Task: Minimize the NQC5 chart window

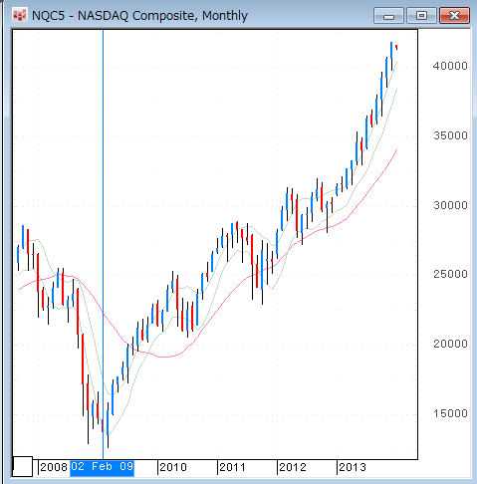Action: (x=388, y=16)
